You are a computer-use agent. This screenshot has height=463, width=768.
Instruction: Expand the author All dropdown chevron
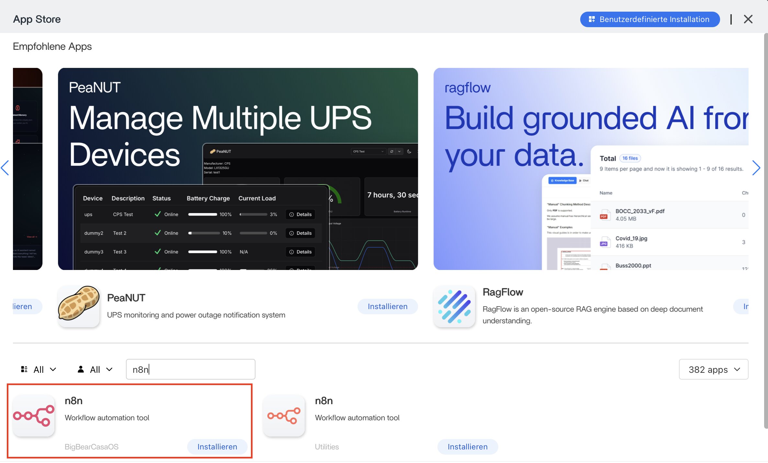click(109, 369)
